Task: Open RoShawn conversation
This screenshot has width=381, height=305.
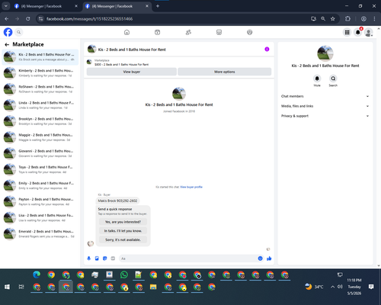Action: (40, 89)
